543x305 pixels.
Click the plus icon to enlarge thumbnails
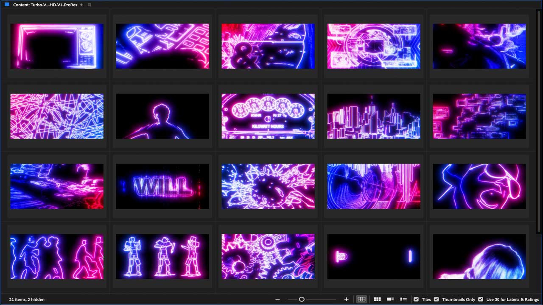[346, 299]
